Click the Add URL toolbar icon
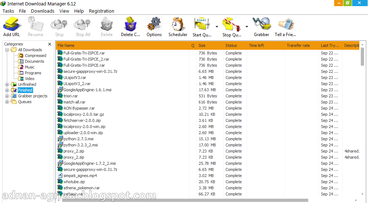This screenshot has width=368, height=203. click(12, 24)
